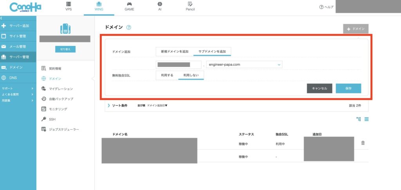Switch to the VPS tab
Viewport: 401px width, 190px height.
pos(69,6)
